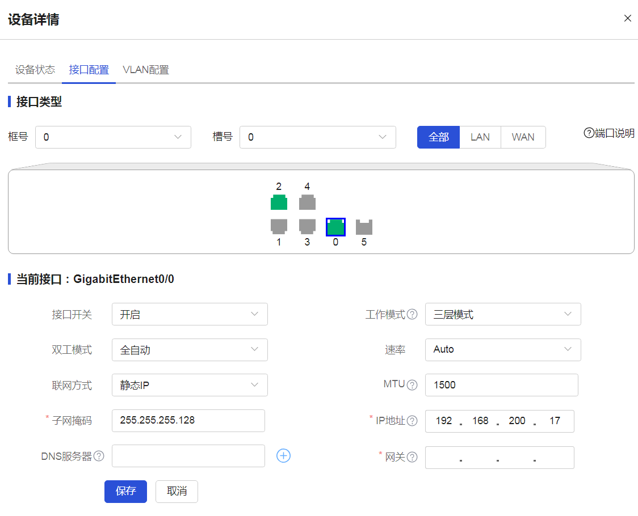Click the 端口说明 help icon
Screen dimensions: 638x516
(589, 133)
